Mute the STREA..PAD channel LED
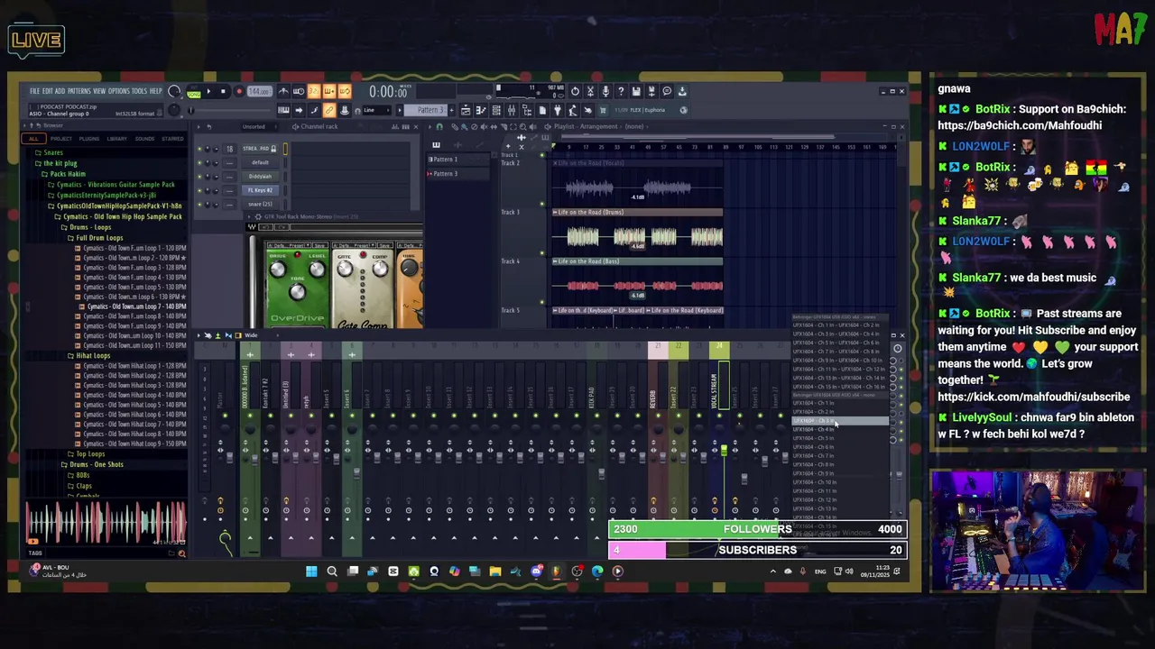The height and width of the screenshot is (649, 1155). tap(199, 149)
